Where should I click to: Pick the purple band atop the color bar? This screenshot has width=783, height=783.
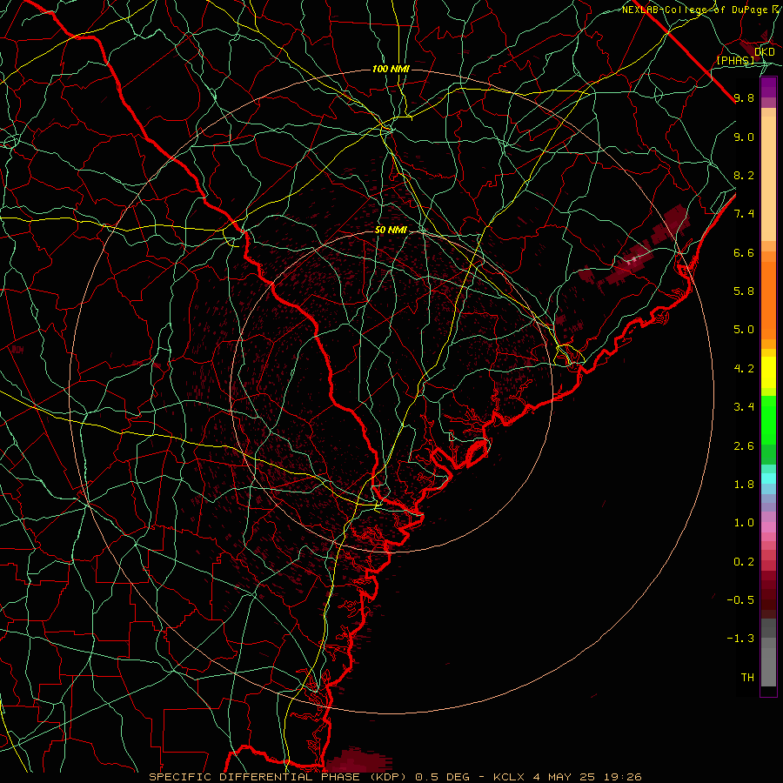768,88
